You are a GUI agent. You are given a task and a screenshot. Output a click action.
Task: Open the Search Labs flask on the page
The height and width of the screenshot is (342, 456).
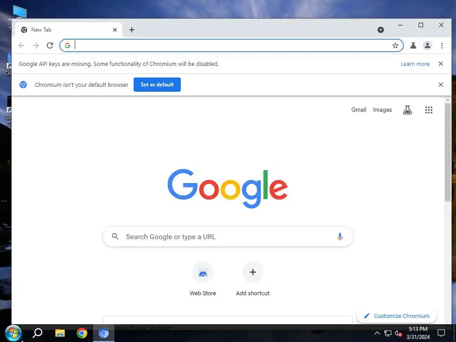(407, 110)
